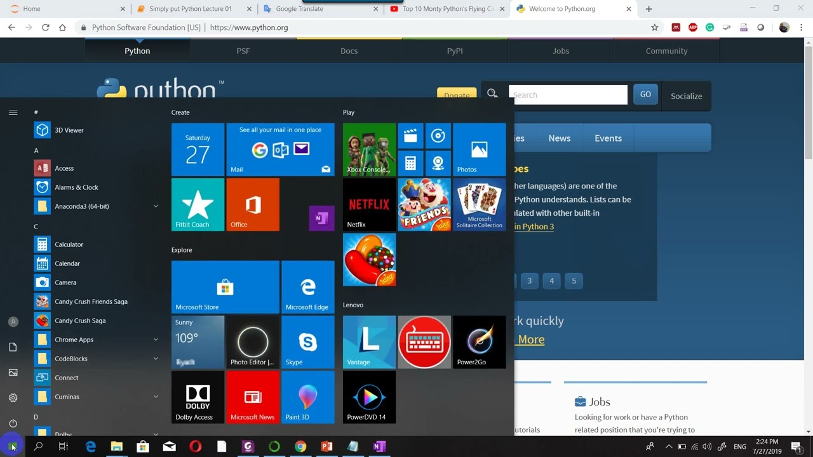Open the PSF tab on python.org
813x457 pixels.
point(243,51)
